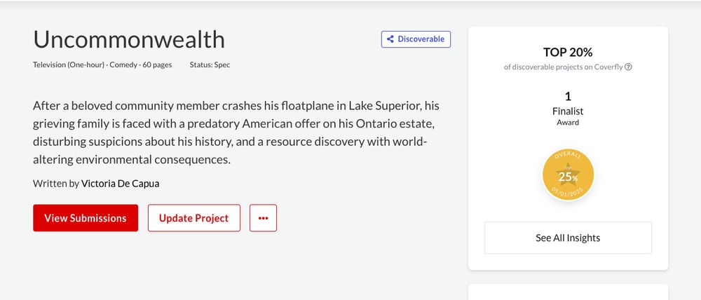Click the Uncommonwealth project title
Screen dimensions: 701x300
click(x=129, y=39)
